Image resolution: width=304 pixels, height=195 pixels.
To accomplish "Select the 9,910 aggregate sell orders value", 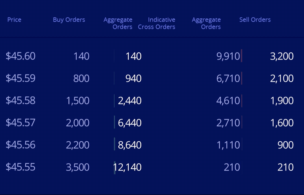I will point(228,56).
